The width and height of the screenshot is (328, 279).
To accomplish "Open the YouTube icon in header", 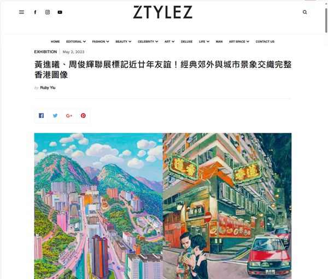I will [x=60, y=12].
